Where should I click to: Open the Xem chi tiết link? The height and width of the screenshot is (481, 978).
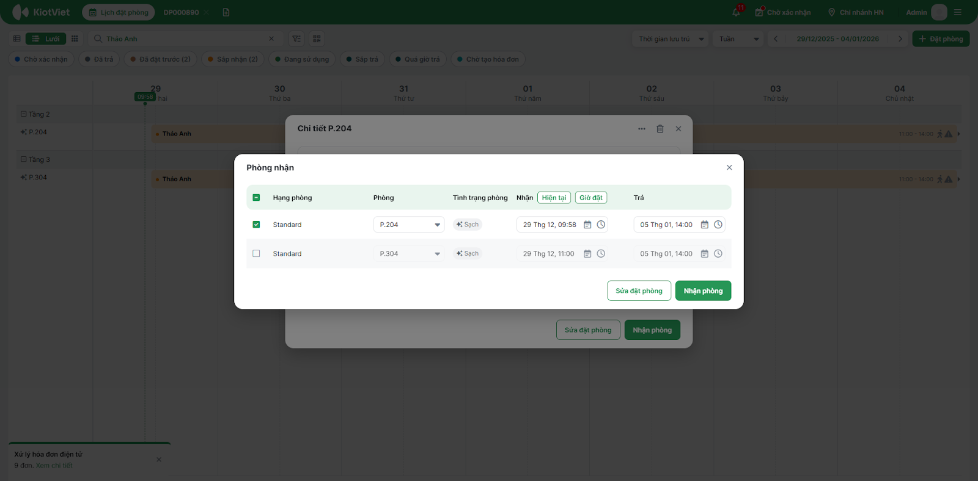(54, 465)
